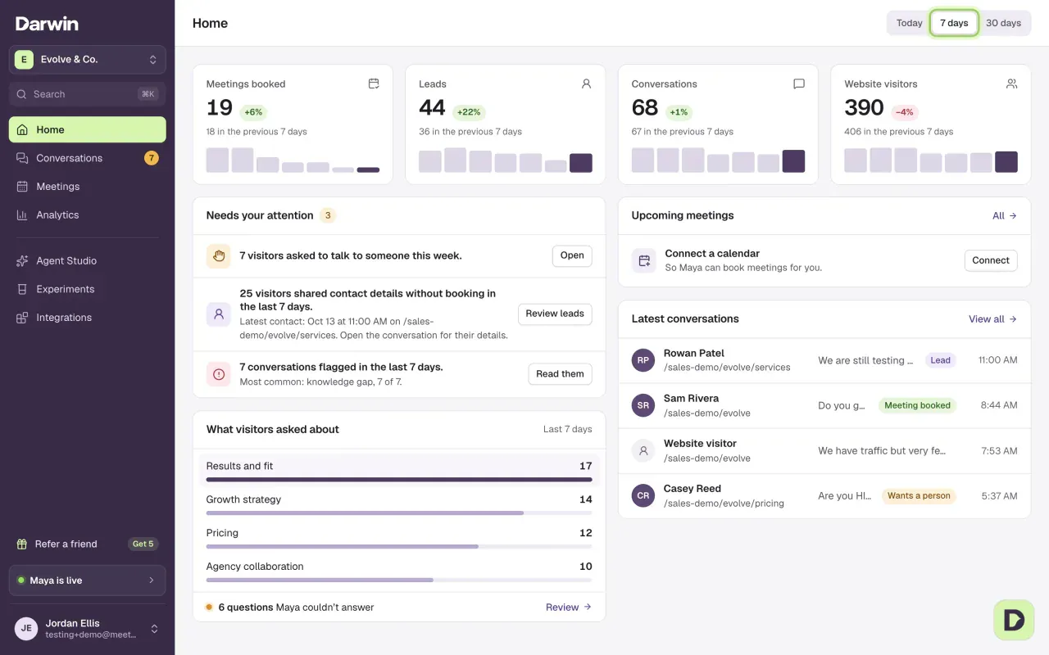This screenshot has height=655, width=1049.
Task: Open Agent Studio in the sidebar
Action: pos(88,260)
